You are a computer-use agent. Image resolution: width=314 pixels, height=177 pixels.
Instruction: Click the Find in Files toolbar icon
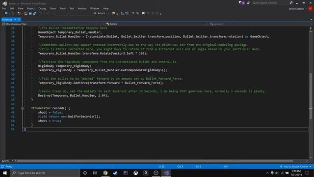113,13
